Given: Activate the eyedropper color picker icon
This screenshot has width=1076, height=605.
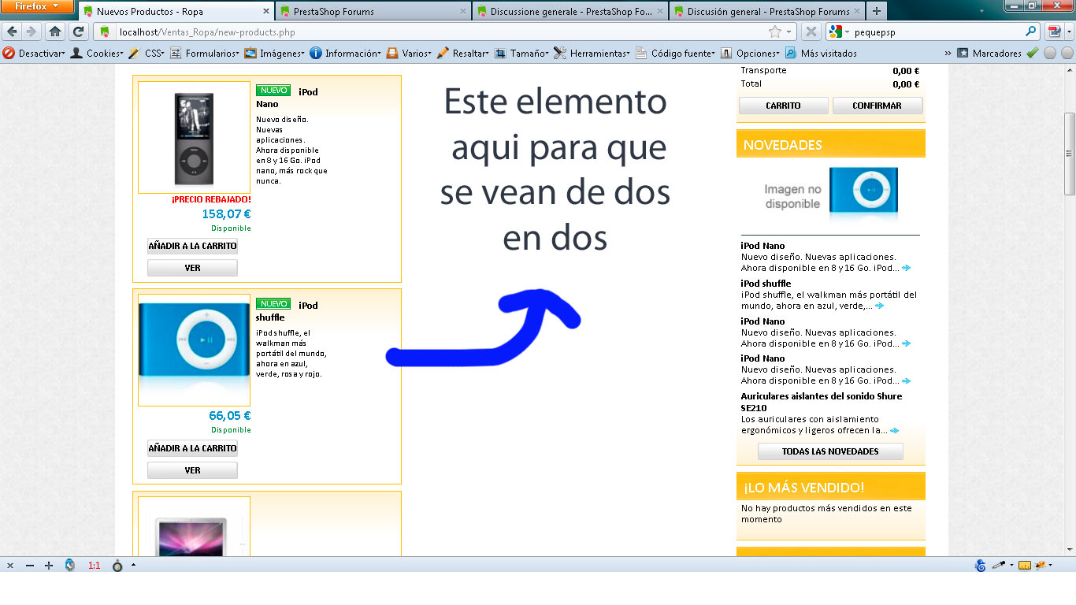Looking at the screenshot, I should coord(998,565).
